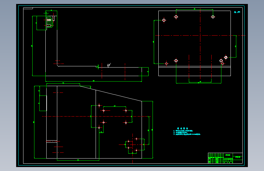264x171 pixels.
Task: Select the inclined white edge of the bottom view
Action: (111, 94)
